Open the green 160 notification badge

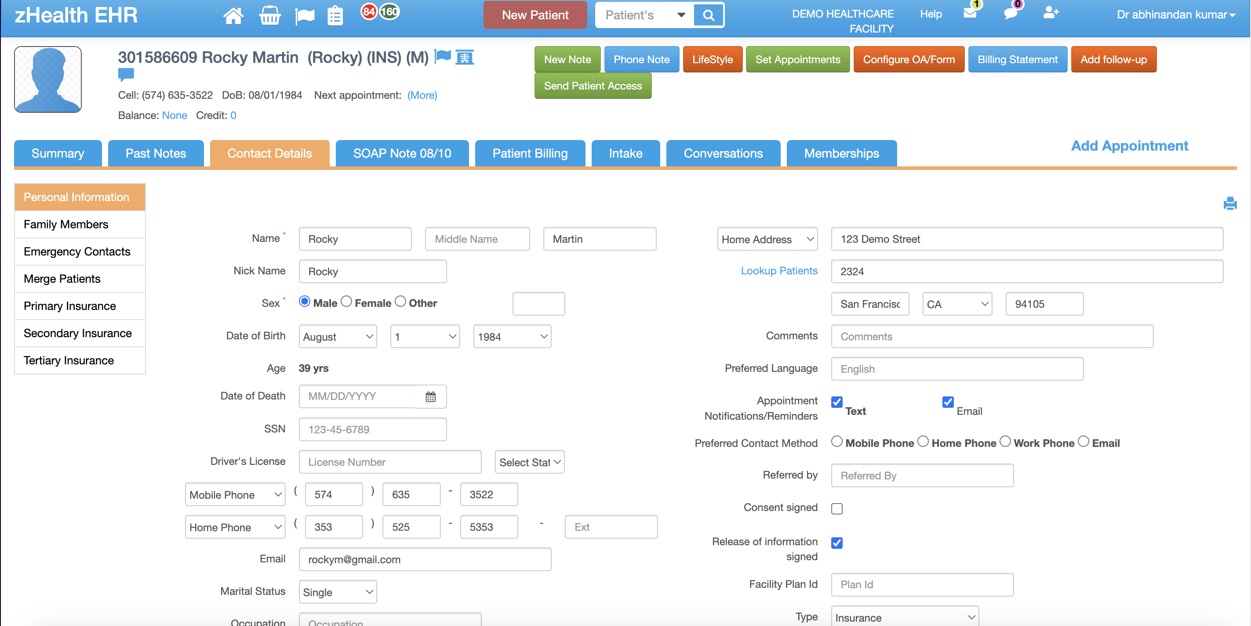[389, 11]
